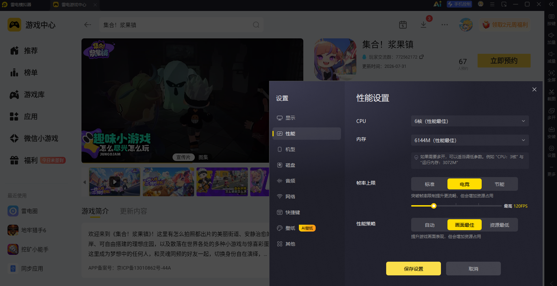Open the downloads icon with badge 3

[423, 25]
